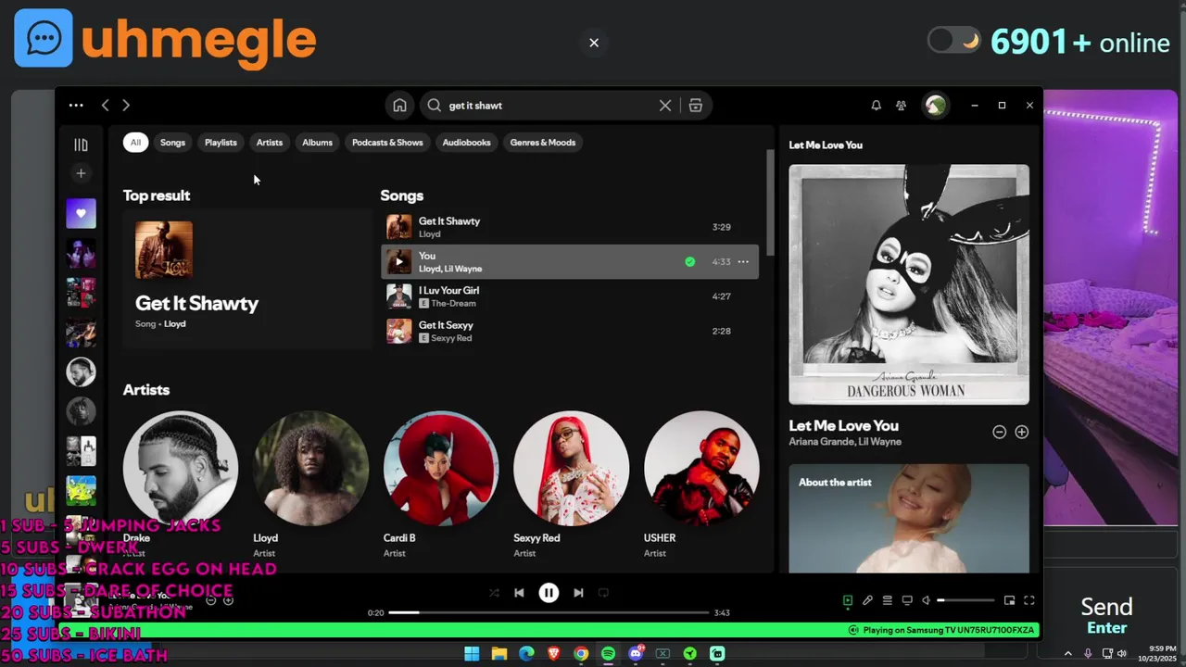Open the About the artist card
Viewport: 1186px width, 667px height.
909,519
